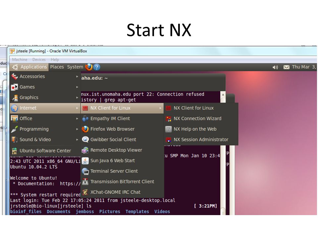The height and width of the screenshot is (239, 318).
Task: Open Remote Desktop Viewer
Action: 122,150
